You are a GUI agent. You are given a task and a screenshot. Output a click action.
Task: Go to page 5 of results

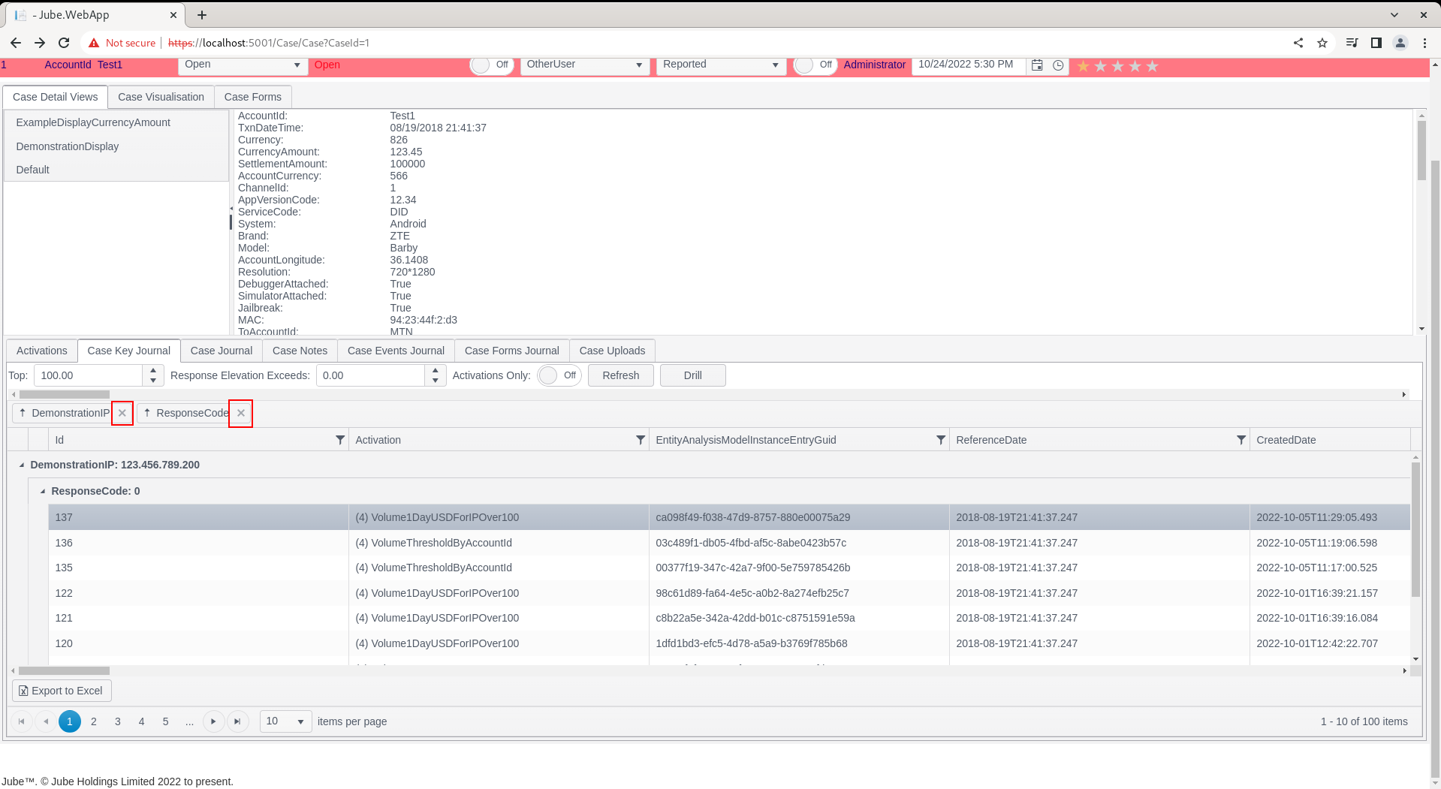(x=166, y=721)
